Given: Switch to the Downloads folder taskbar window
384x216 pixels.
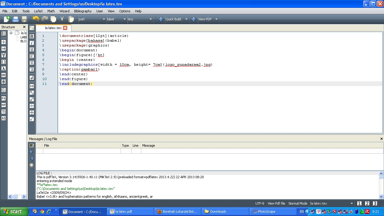Looking at the screenshot, I should [225, 211].
